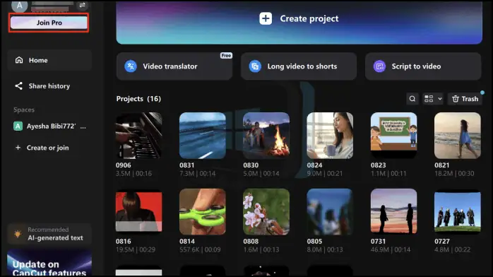Click the Long video to shorts icon
Image resolution: width=493 pixels, height=277 pixels.
[x=255, y=66]
